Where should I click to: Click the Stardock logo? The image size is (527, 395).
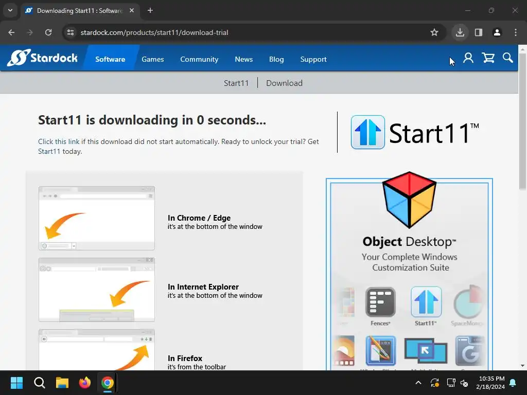click(43, 58)
